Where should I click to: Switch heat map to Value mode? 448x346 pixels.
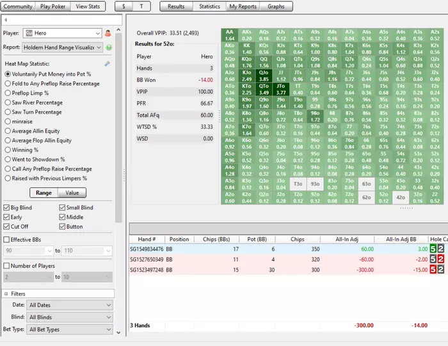pyautogui.click(x=72, y=193)
